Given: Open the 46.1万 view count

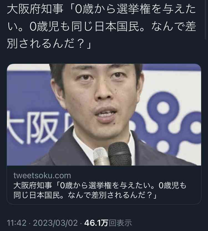Looking at the screenshot, I should pyautogui.click(x=96, y=223).
